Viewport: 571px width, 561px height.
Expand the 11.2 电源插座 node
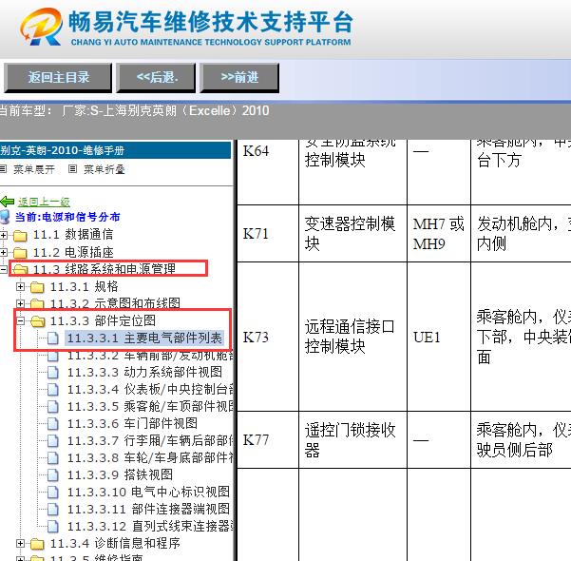click(3, 252)
